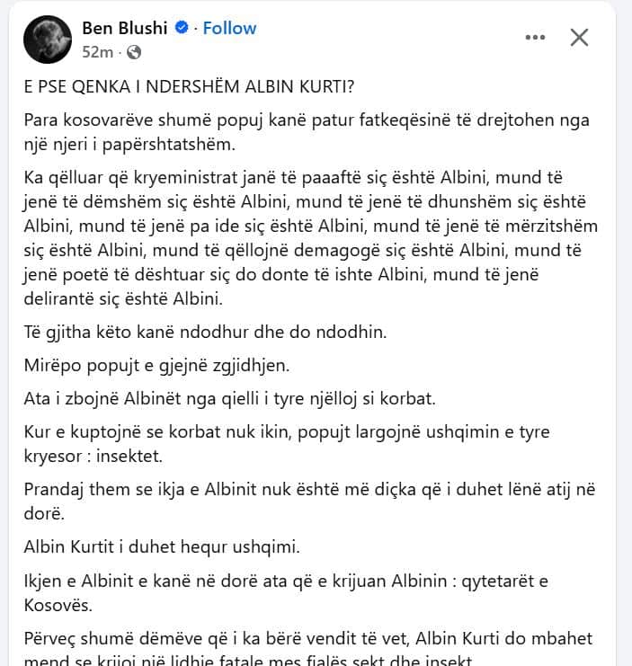Open the Ben Blushi profile name link
The image size is (632, 666).
pos(124,28)
